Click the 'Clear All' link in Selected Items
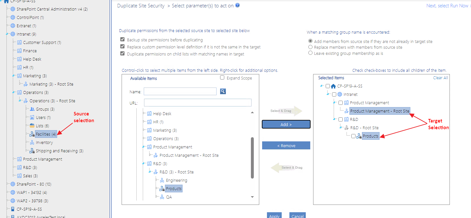 [441, 78]
